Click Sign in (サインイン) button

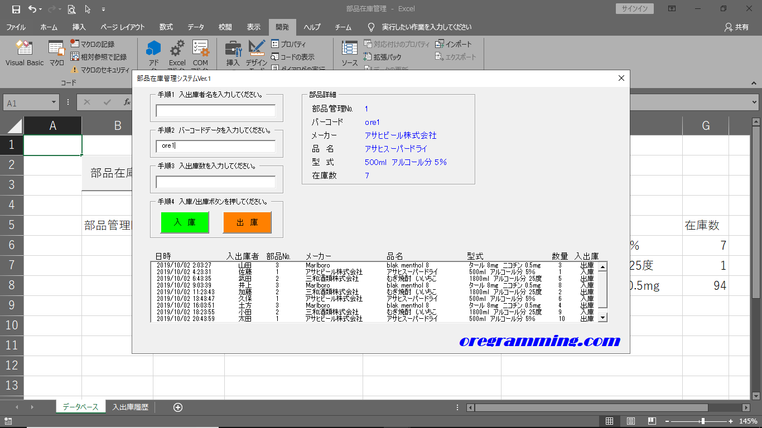point(635,8)
